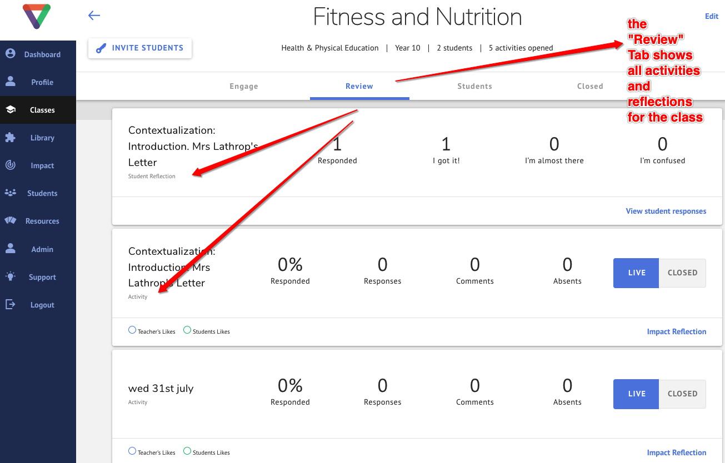Click the Edit link at top right
The image size is (725, 463).
(x=712, y=16)
